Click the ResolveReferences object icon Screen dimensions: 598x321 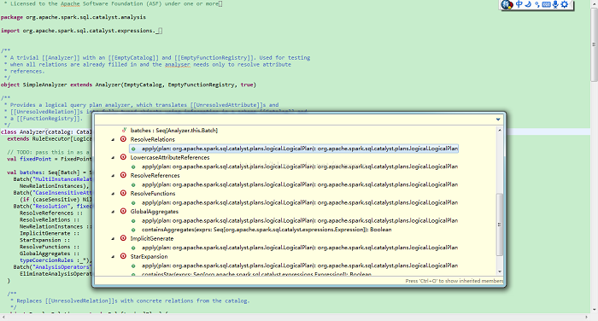pos(123,175)
